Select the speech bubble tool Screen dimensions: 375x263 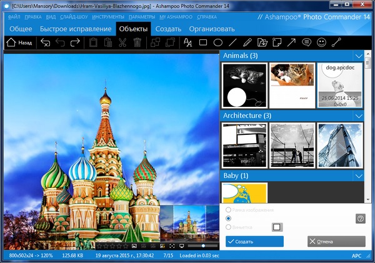[306, 43]
